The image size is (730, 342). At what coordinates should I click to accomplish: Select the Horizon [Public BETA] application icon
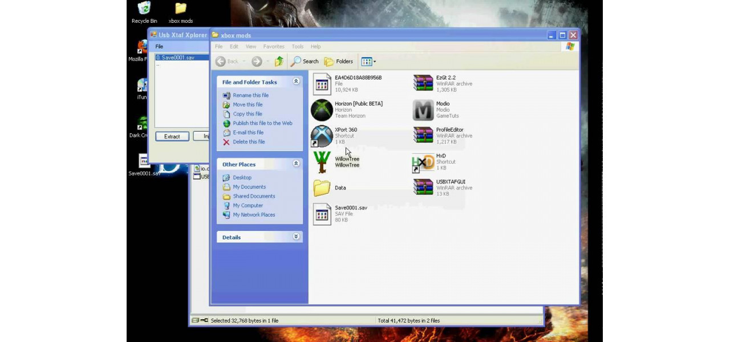(322, 110)
